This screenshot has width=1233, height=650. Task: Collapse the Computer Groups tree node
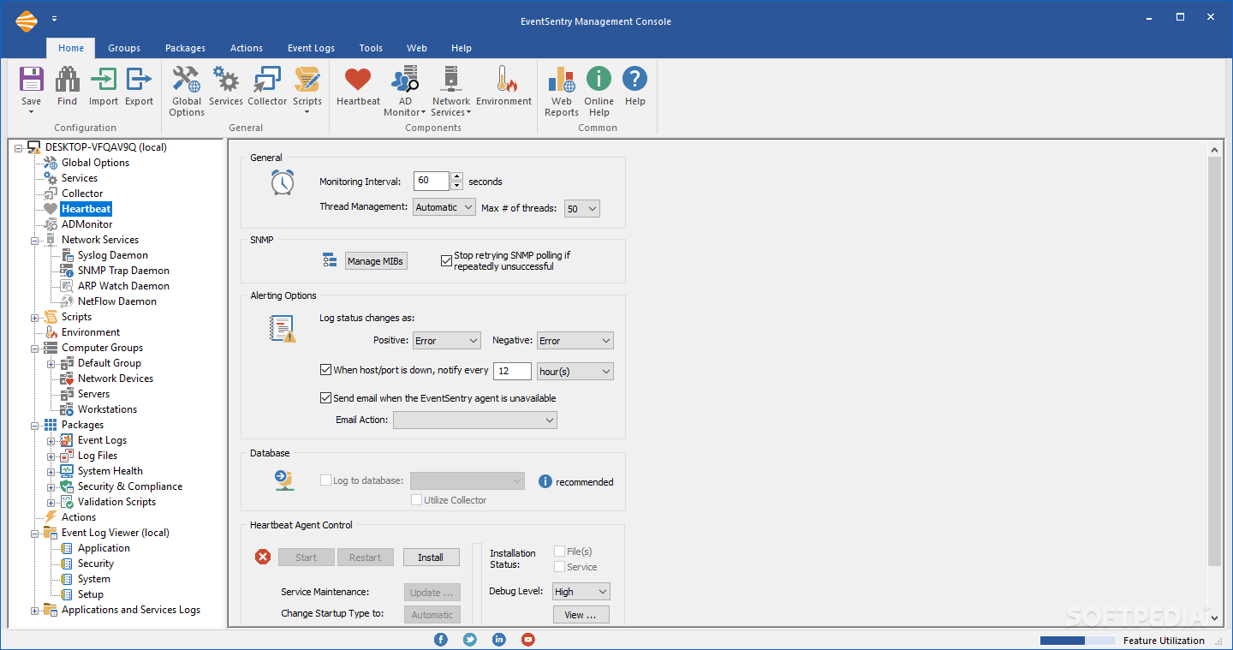35,348
